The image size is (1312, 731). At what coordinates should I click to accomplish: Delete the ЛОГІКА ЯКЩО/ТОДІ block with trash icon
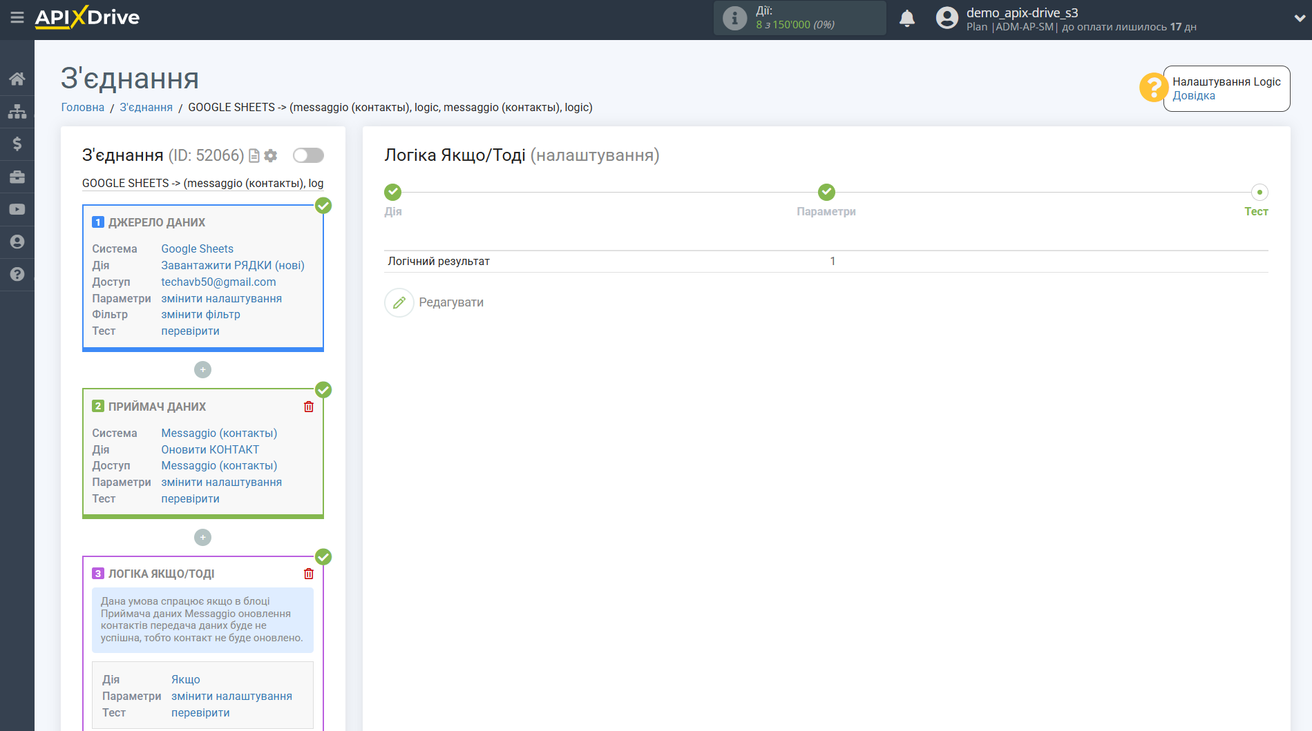(x=309, y=574)
